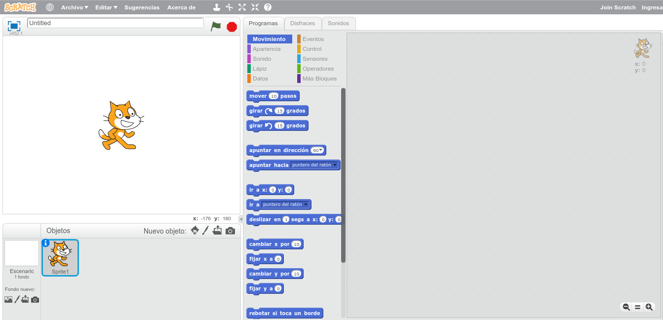Click the Untitled project name field
This screenshot has width=663, height=320.
[x=115, y=23]
